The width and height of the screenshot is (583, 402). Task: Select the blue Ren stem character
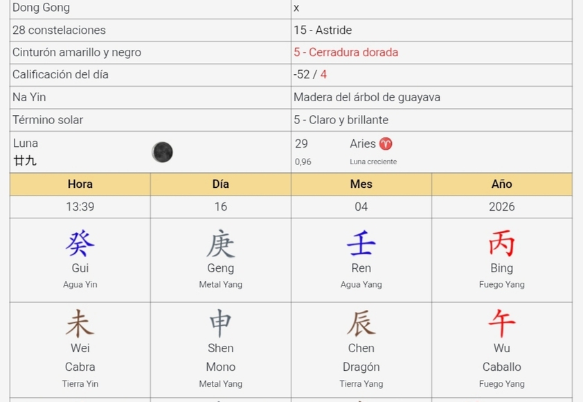pyautogui.click(x=361, y=244)
